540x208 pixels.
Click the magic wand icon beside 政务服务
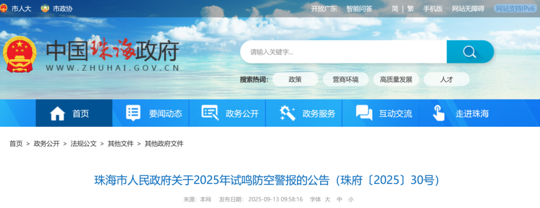click(287, 113)
